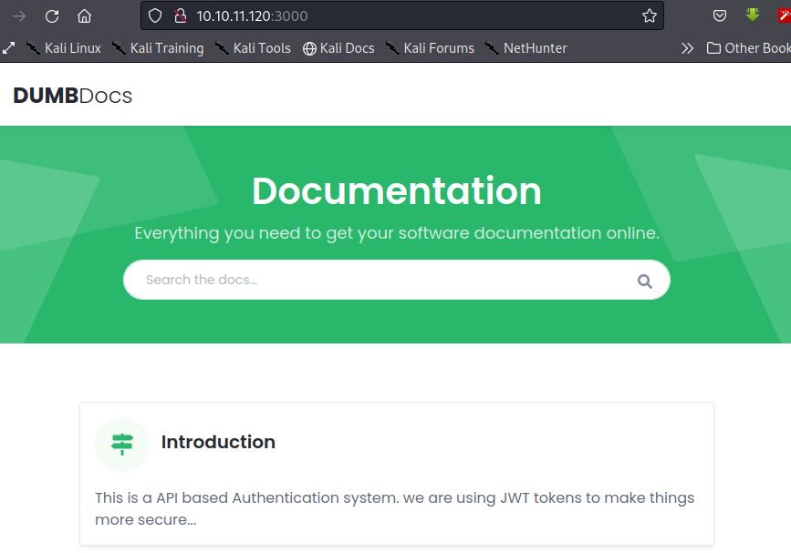Click the DUMBDocs logo
Image resolution: width=791 pixels, height=553 pixels.
(x=73, y=96)
